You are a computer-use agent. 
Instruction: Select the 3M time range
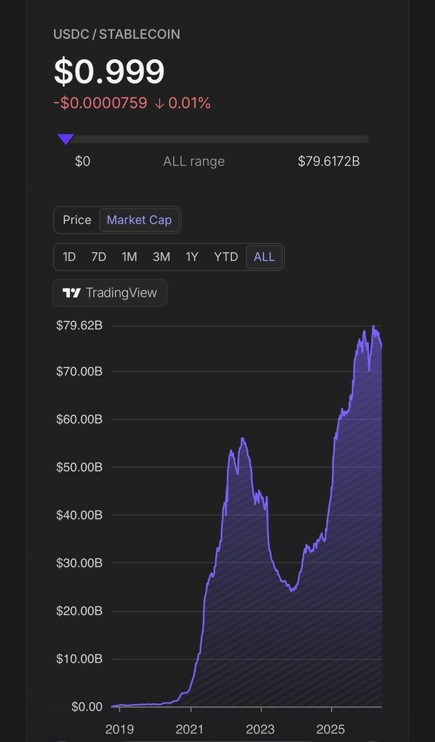pos(162,257)
